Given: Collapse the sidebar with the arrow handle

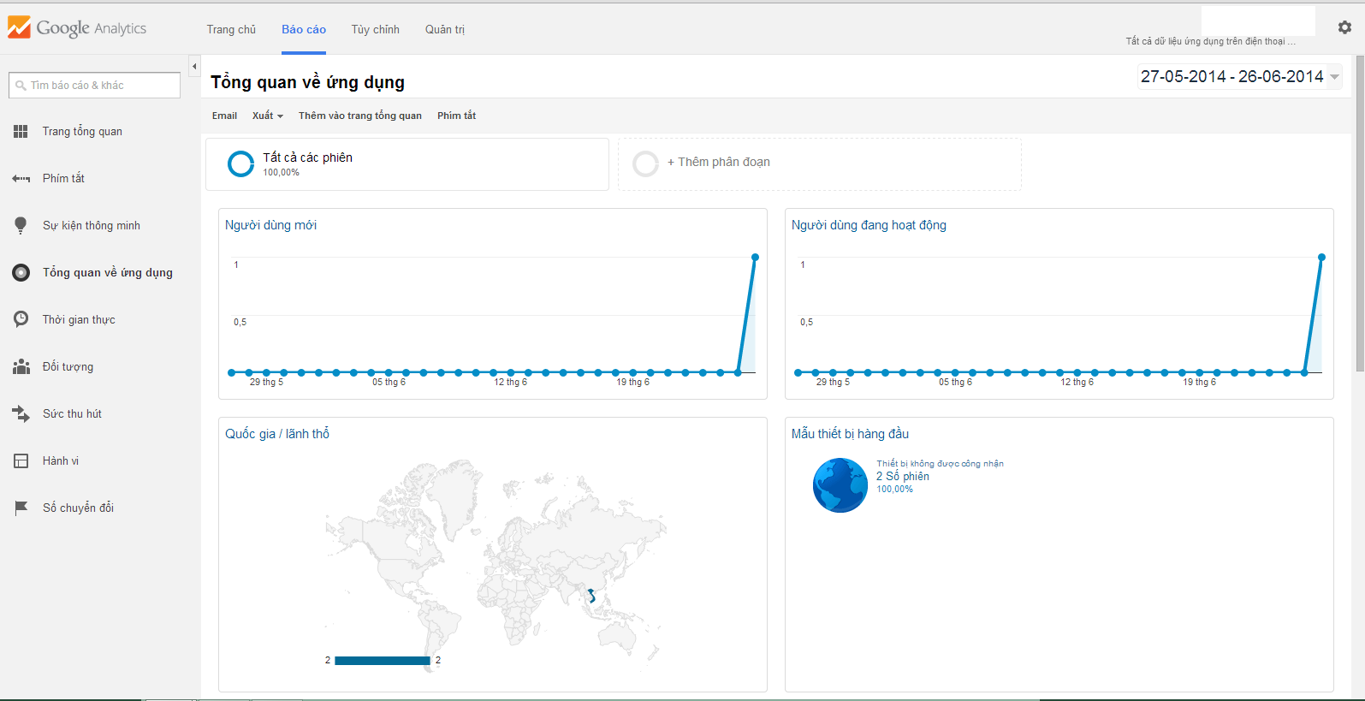Looking at the screenshot, I should pos(194,66).
